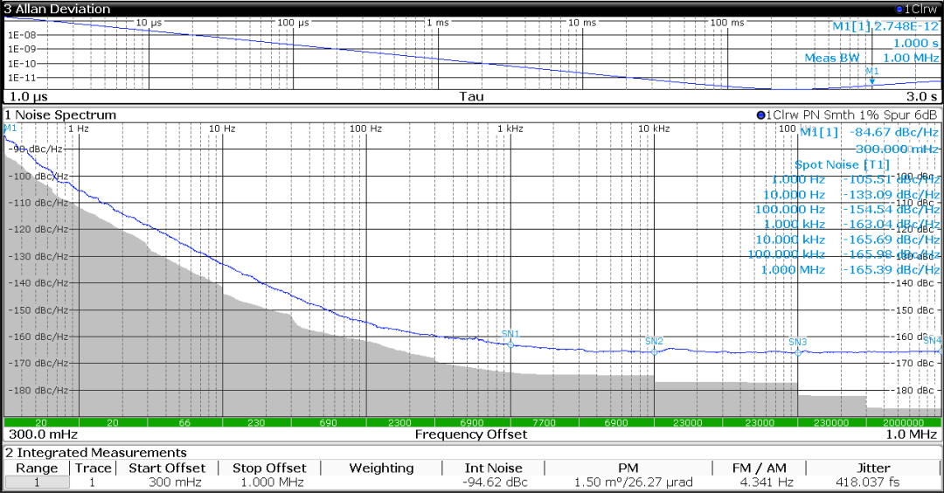The height and width of the screenshot is (493, 944).
Task: Click the Stop Offset column header
Action: (269, 469)
